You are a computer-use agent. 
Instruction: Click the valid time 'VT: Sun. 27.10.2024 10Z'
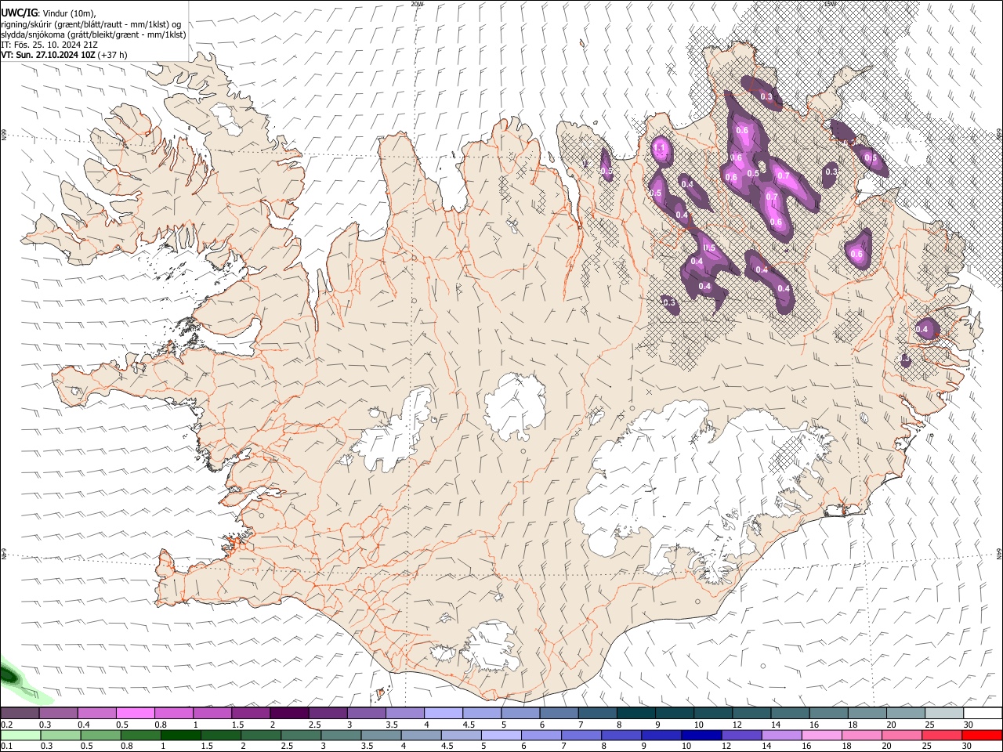tap(49, 56)
